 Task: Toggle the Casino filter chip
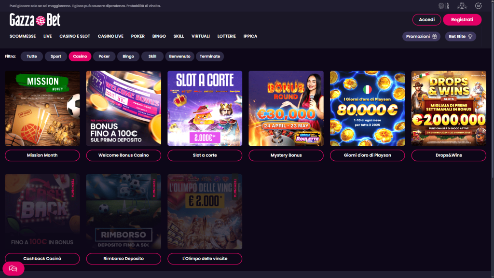(80, 56)
